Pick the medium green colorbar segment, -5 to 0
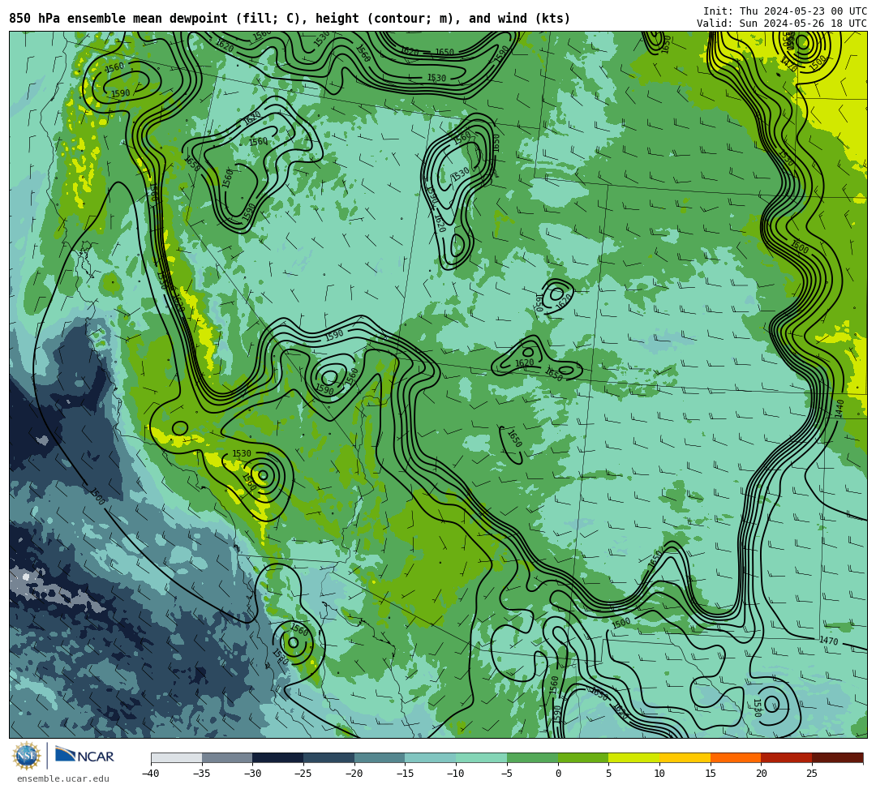 [532, 757]
